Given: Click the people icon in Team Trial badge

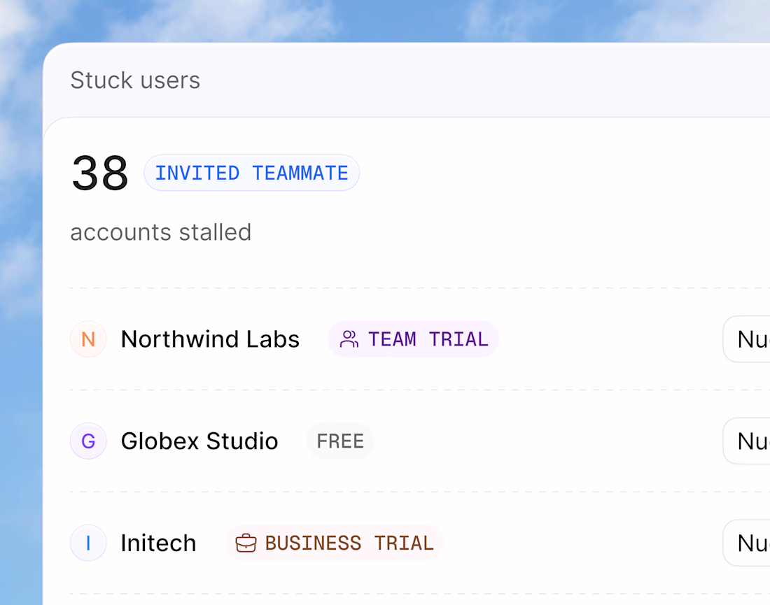Looking at the screenshot, I should pos(349,339).
